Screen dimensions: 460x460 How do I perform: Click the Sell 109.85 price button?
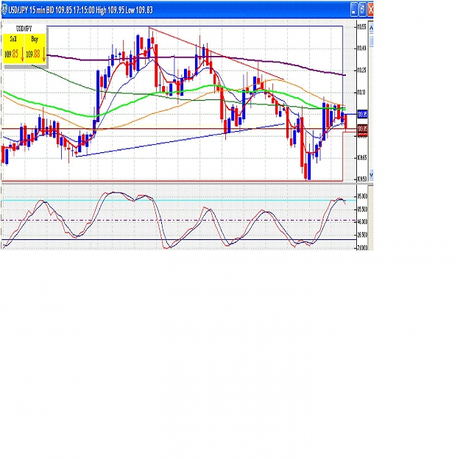14,49
